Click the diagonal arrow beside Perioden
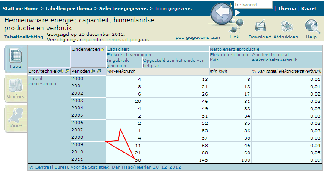Image resolution: width=324 pixels, height=172 pixels. click(x=98, y=71)
